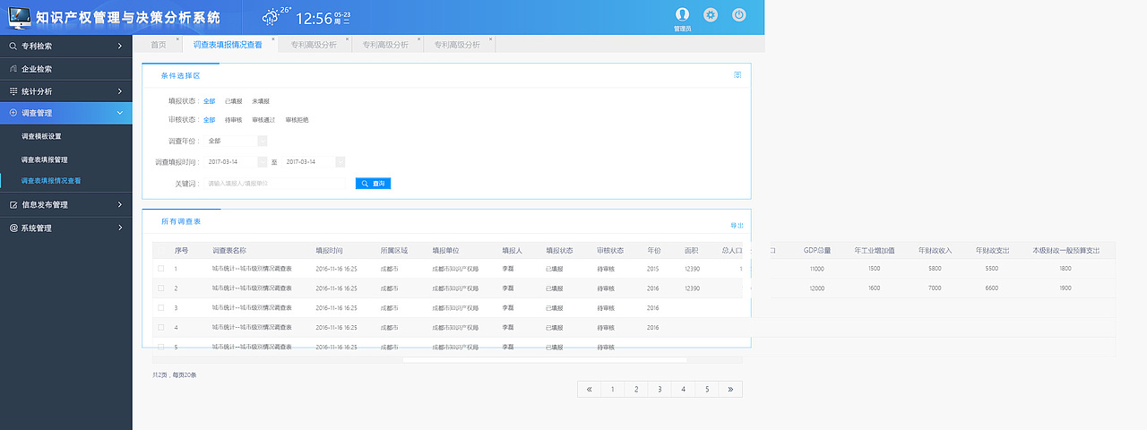Click the 查询 search button
1147x430 pixels.
pyautogui.click(x=373, y=184)
